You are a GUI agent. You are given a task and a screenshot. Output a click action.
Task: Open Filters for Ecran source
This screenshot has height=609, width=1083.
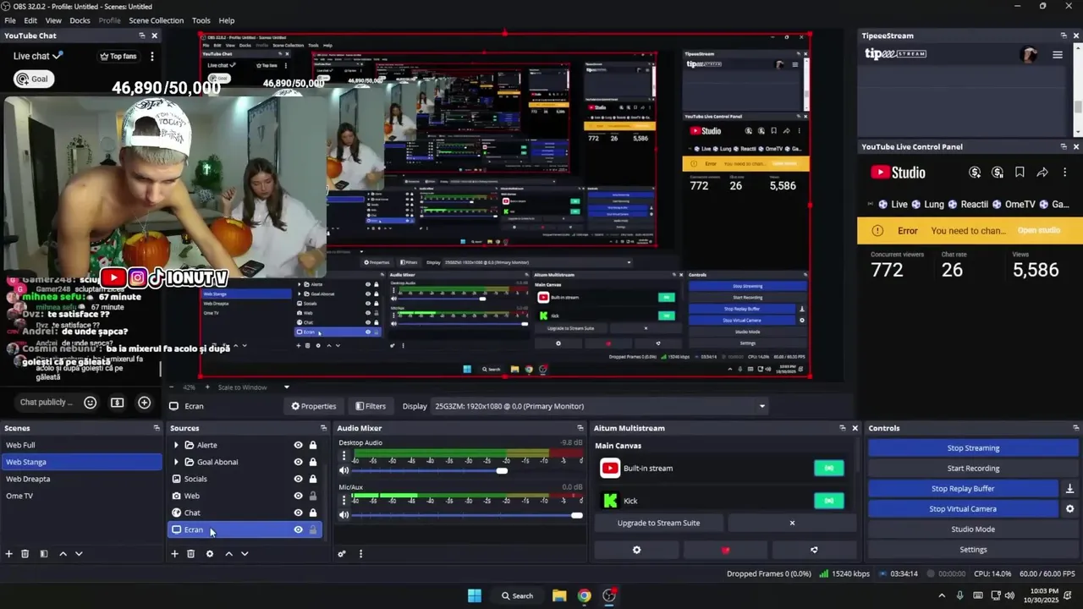(371, 406)
